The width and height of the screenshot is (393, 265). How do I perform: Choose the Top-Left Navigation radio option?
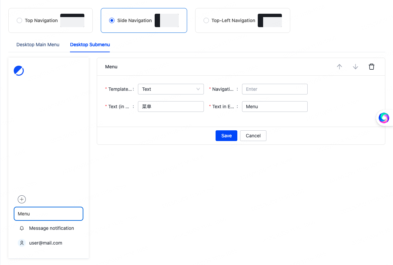[206, 20]
